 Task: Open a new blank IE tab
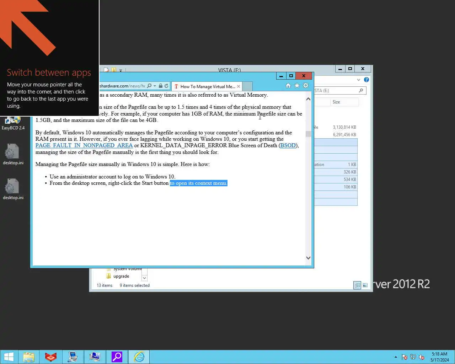coord(247,86)
